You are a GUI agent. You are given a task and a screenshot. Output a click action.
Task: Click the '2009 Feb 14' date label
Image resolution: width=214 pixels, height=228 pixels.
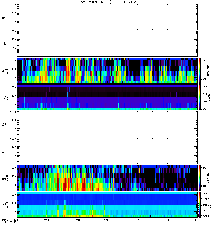click(9, 222)
